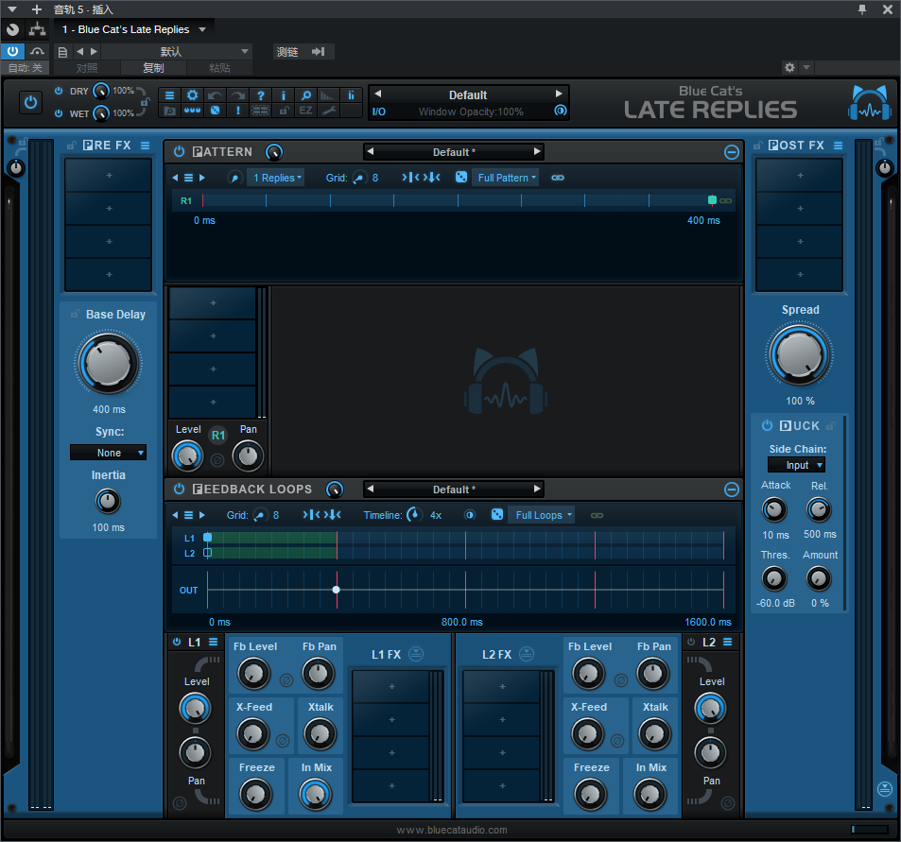Viewport: 901px width, 842px height.
Task: Click the Feedback Loops link chain icon
Action: click(x=597, y=515)
